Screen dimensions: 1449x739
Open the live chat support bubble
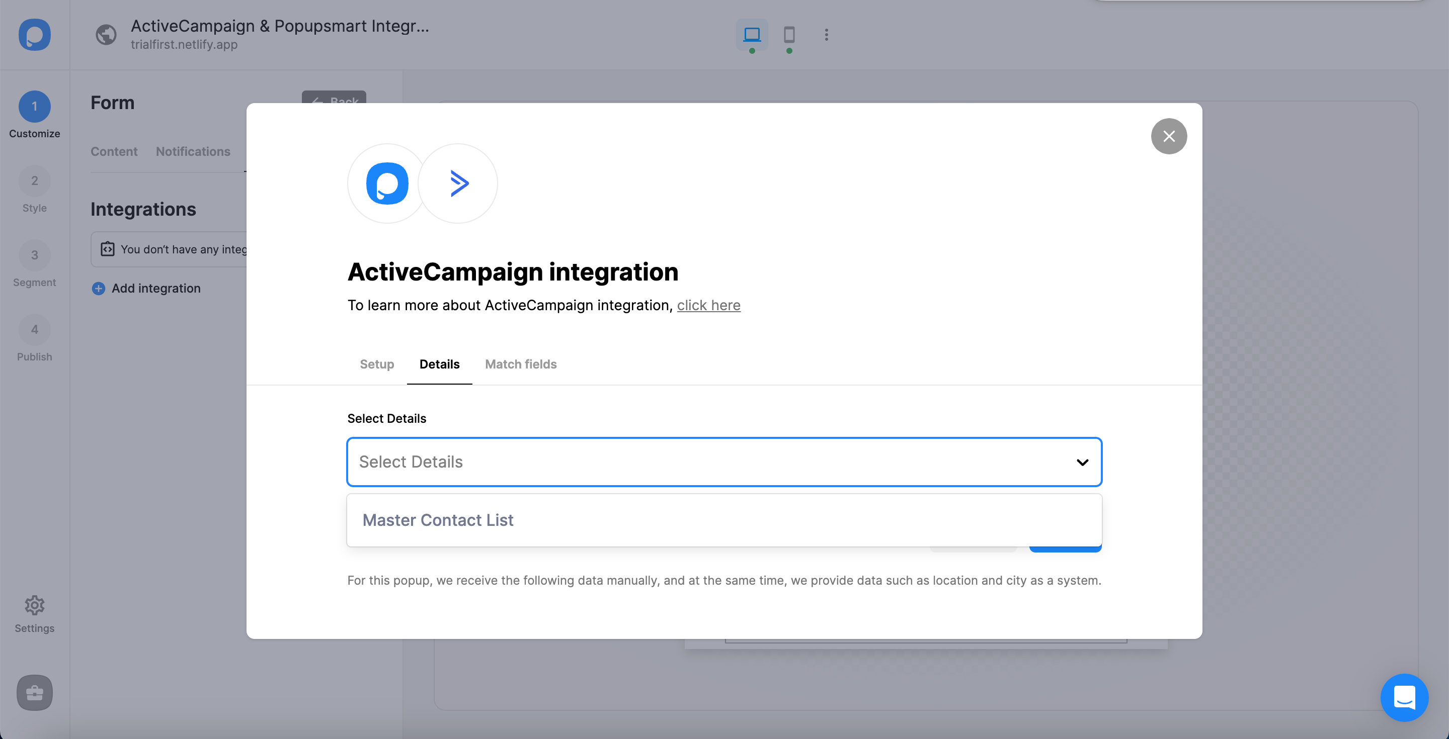[x=1404, y=697]
